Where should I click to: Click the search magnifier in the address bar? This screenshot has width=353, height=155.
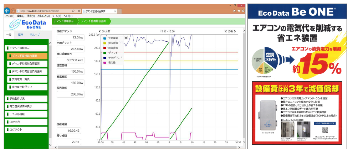pos(73,11)
